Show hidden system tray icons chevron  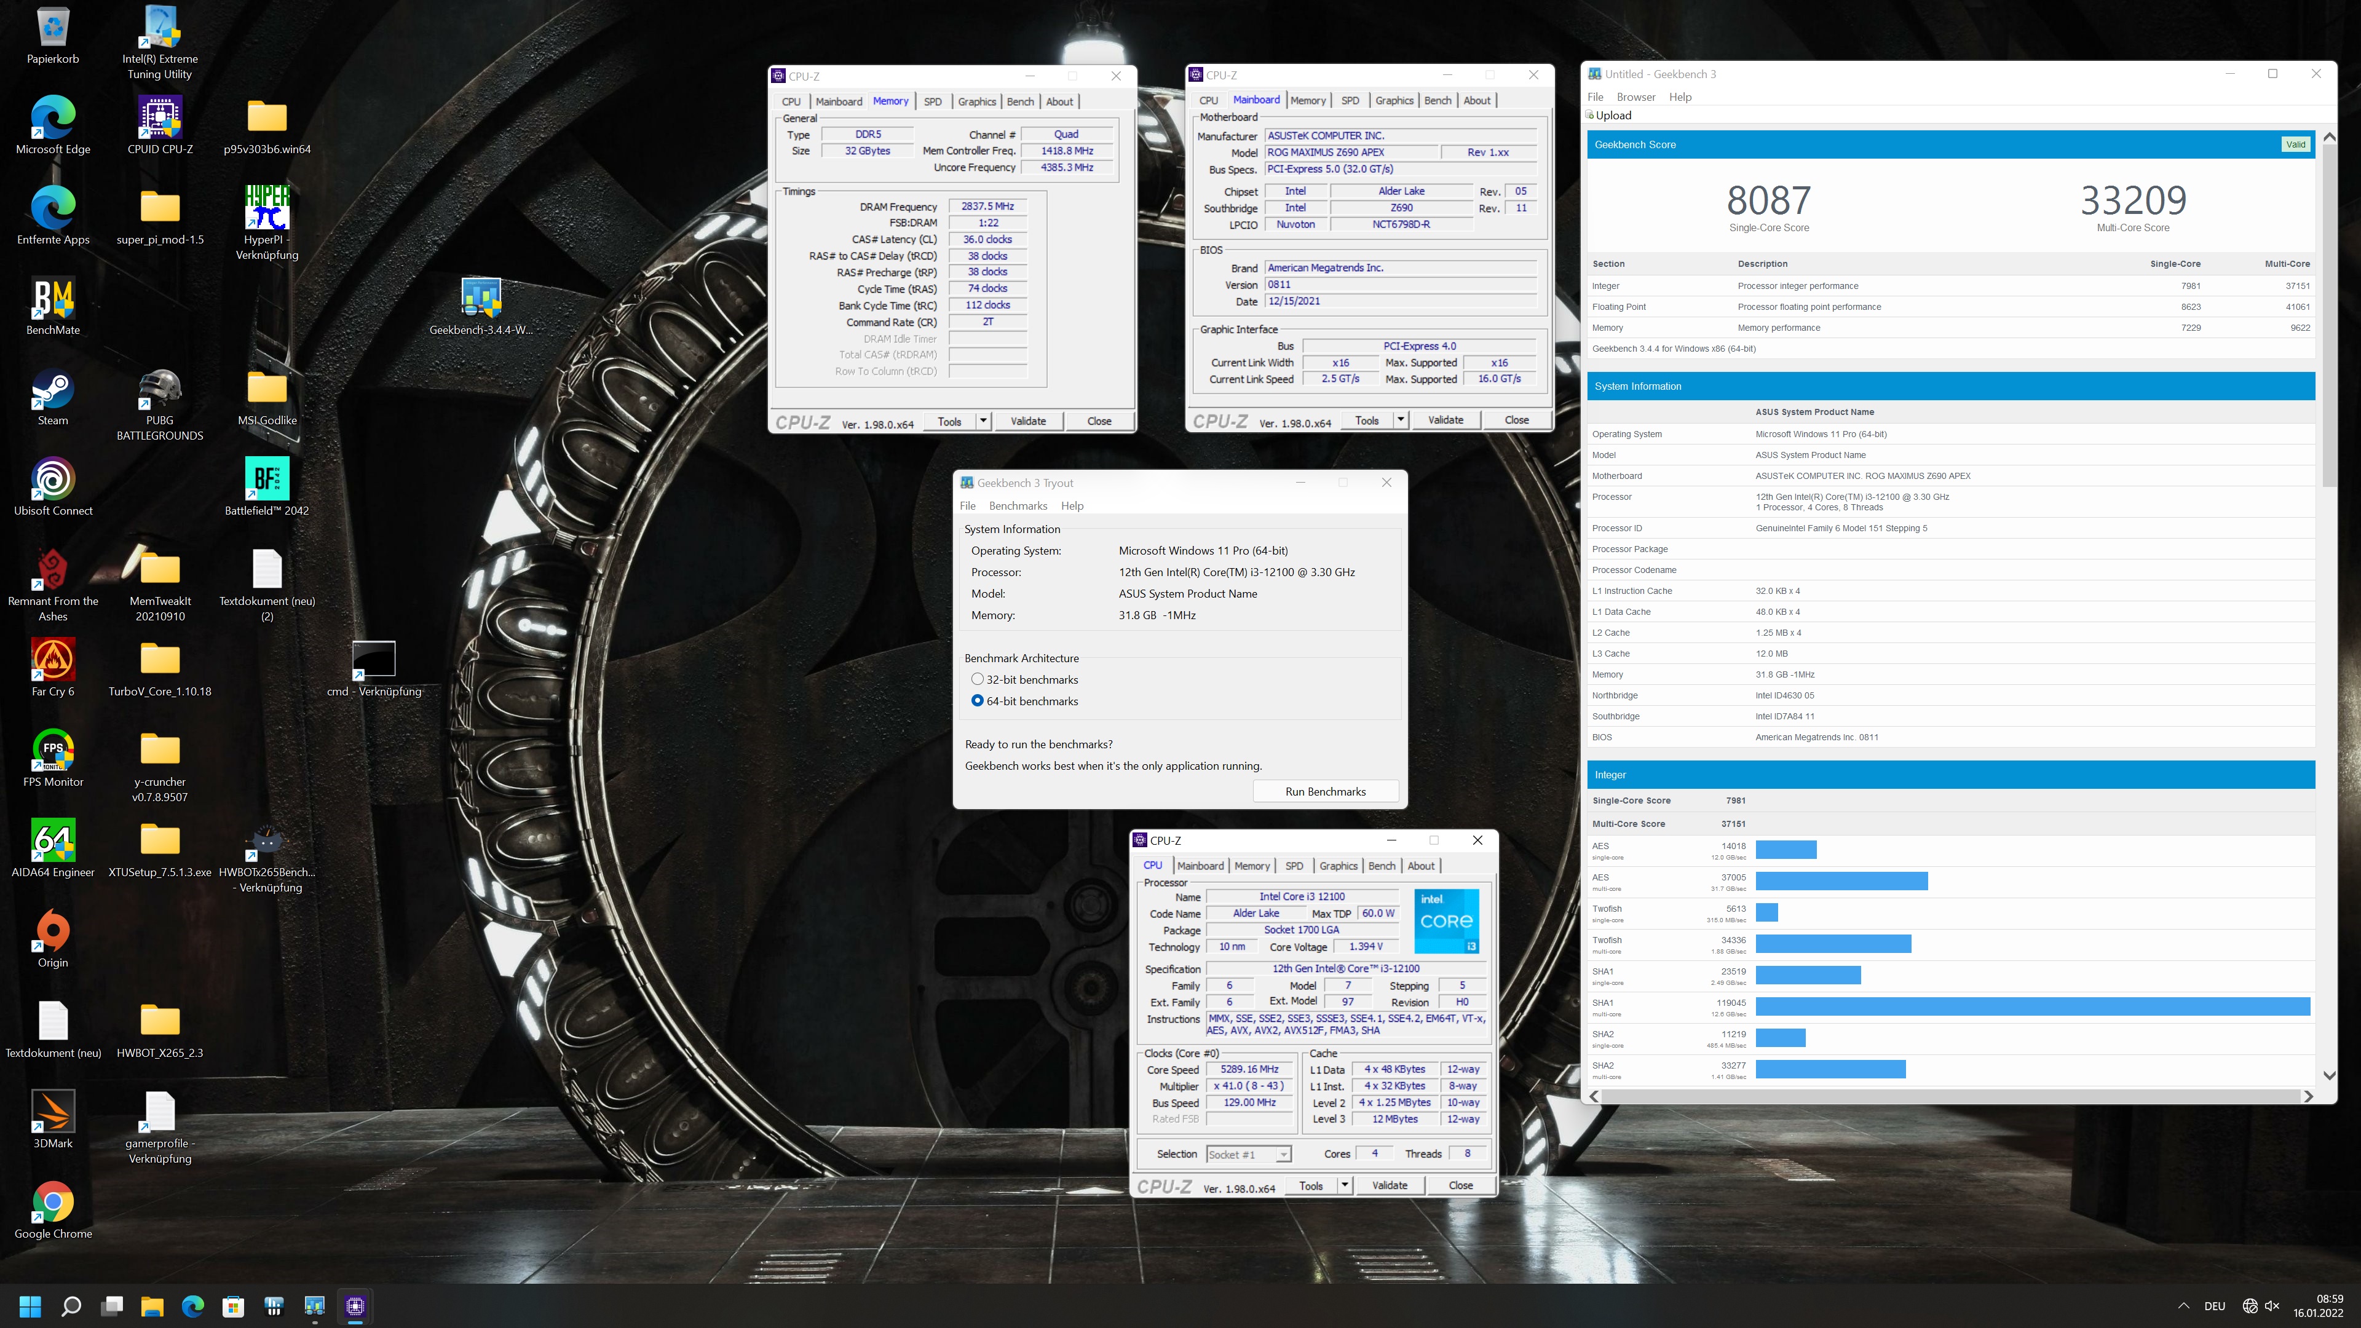pyautogui.click(x=2183, y=1306)
